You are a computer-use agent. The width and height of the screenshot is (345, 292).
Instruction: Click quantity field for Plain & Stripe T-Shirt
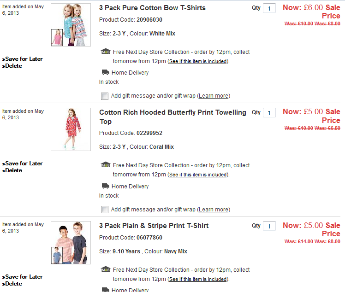[x=269, y=226]
